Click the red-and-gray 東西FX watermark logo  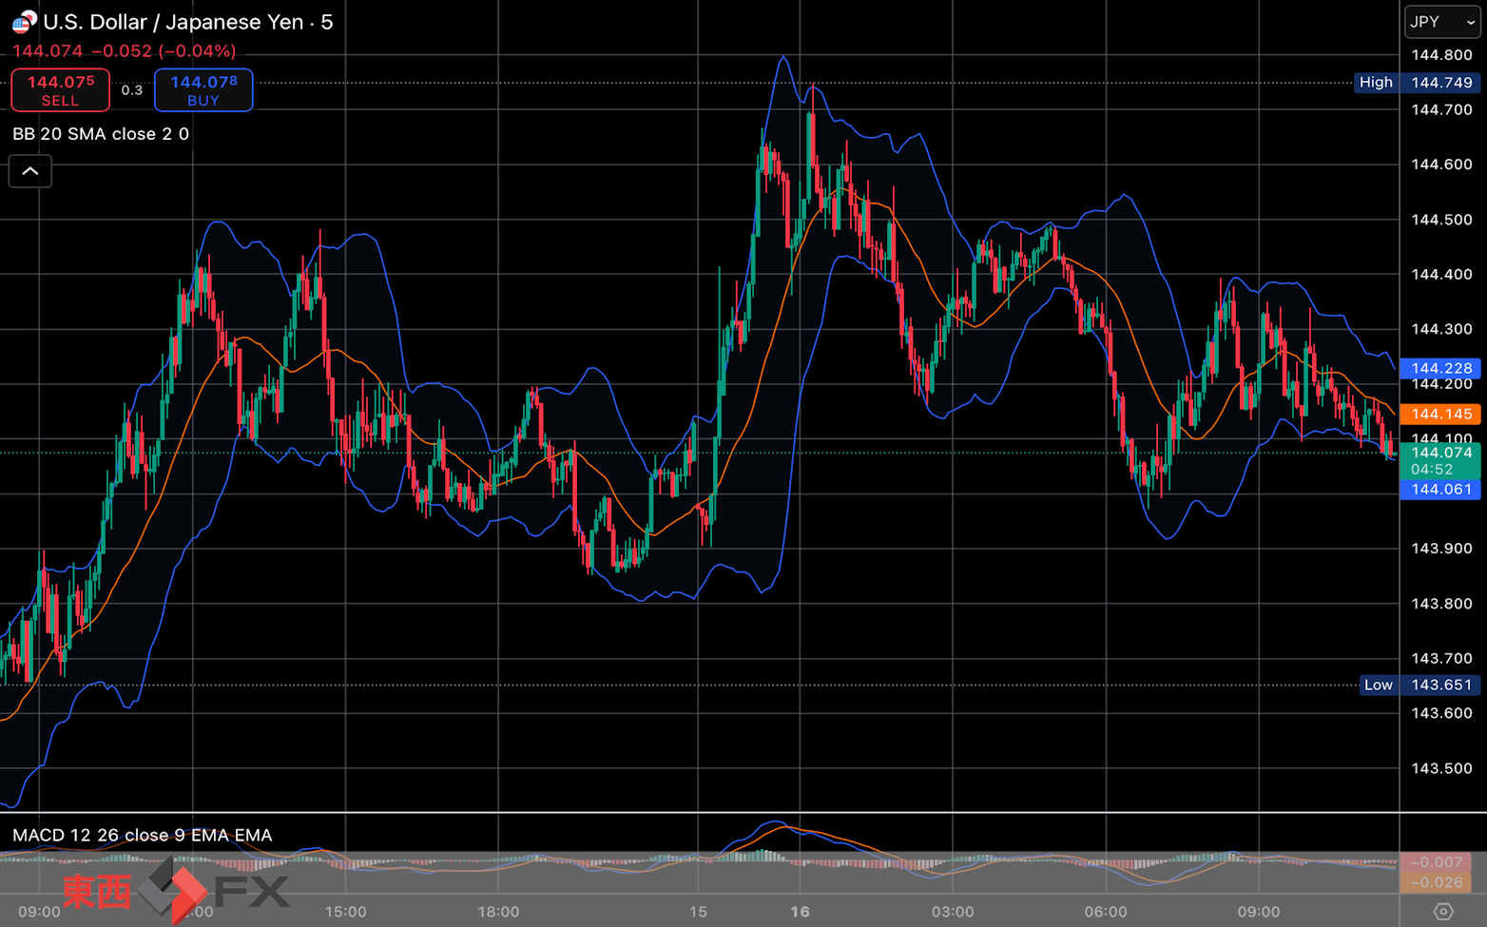[176, 891]
